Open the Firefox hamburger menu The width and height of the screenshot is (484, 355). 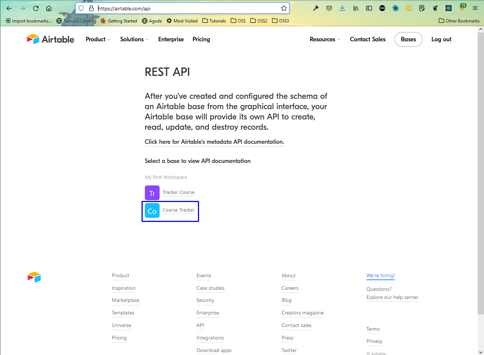tap(475, 8)
